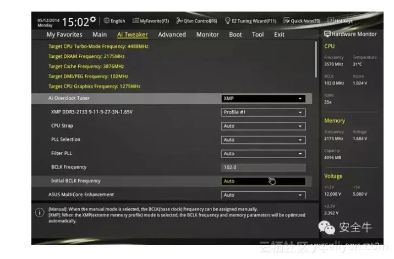Click the BCLK Frequency 102.0 field

(x=264, y=168)
